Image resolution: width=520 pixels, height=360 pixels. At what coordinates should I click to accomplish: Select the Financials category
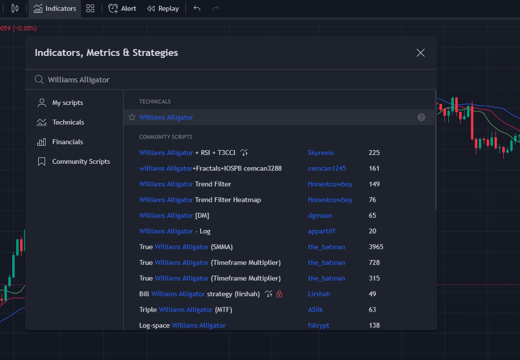60,142
